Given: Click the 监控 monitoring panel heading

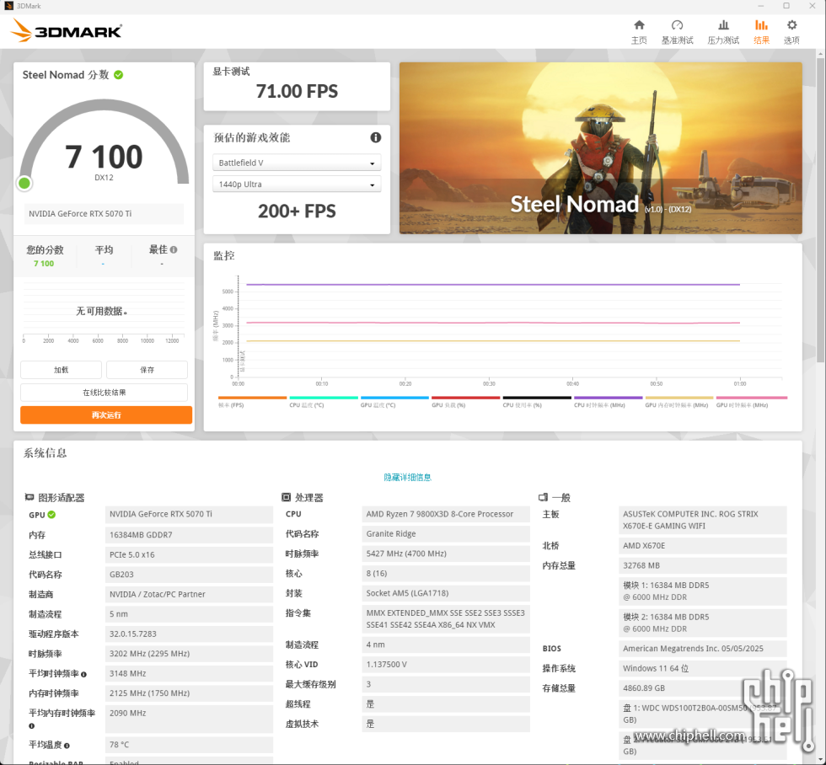Looking at the screenshot, I should point(223,256).
